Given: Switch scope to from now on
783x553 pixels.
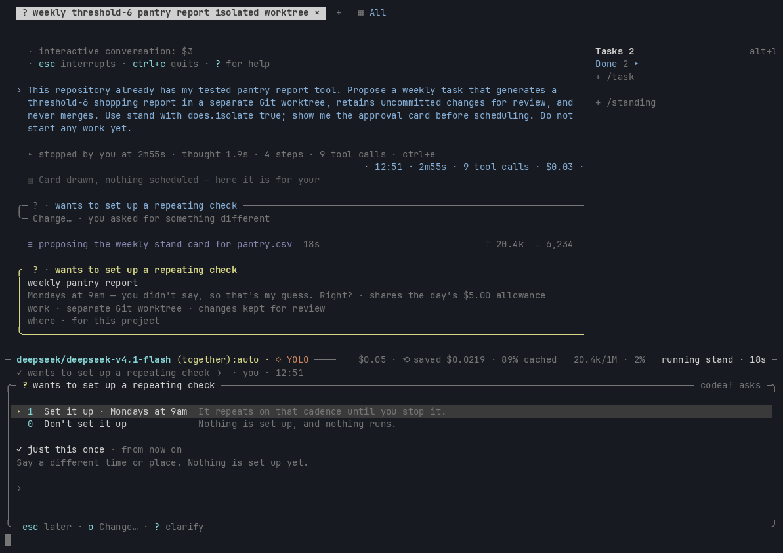Looking at the screenshot, I should 152,450.
